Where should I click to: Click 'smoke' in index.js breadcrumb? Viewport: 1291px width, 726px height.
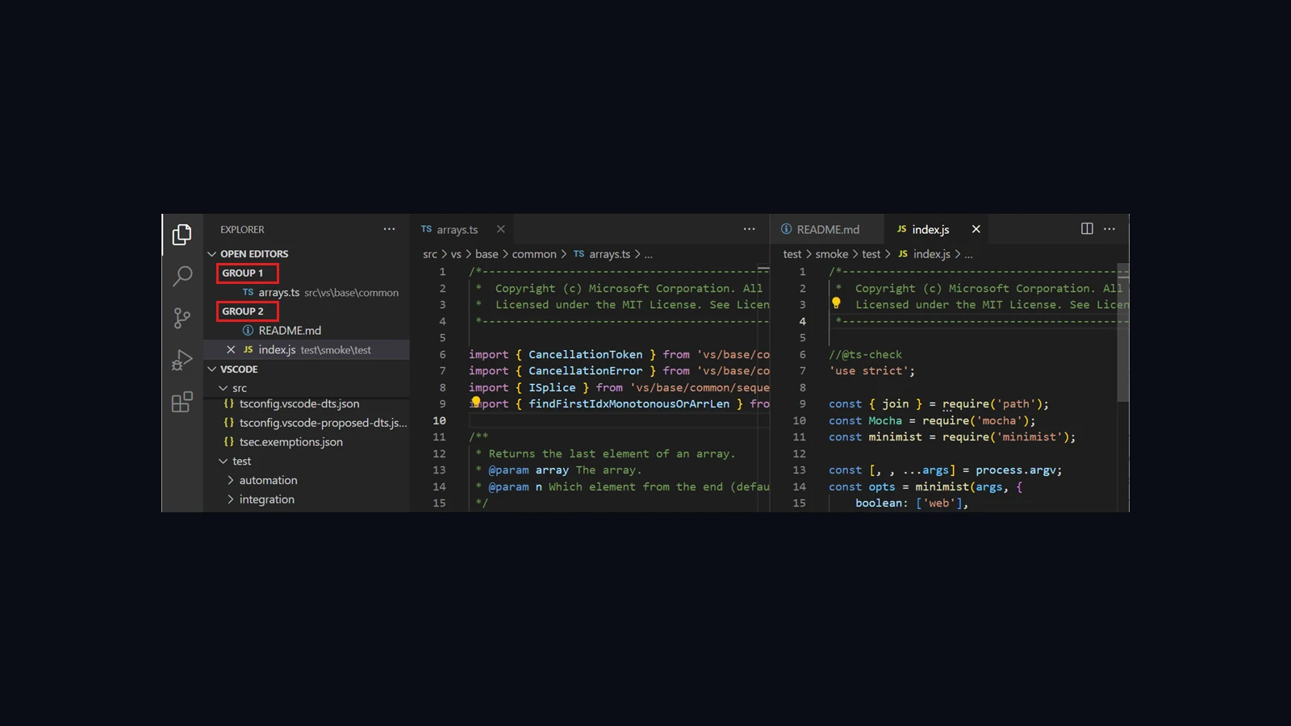(x=832, y=254)
